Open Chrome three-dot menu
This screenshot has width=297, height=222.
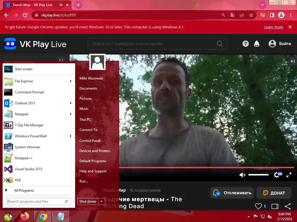pyautogui.click(x=291, y=15)
